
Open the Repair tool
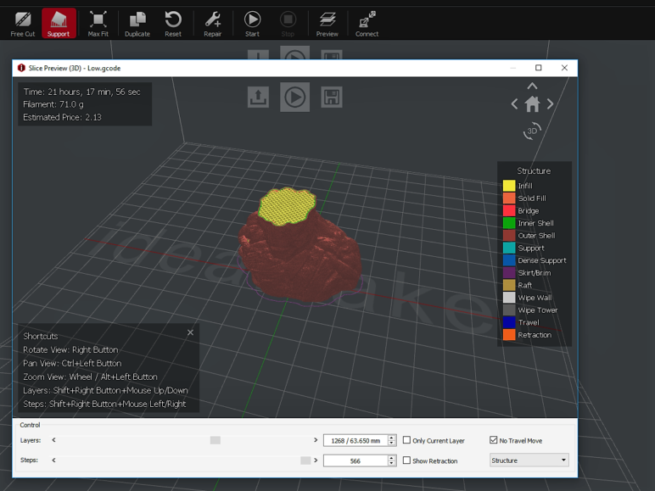pyautogui.click(x=213, y=25)
